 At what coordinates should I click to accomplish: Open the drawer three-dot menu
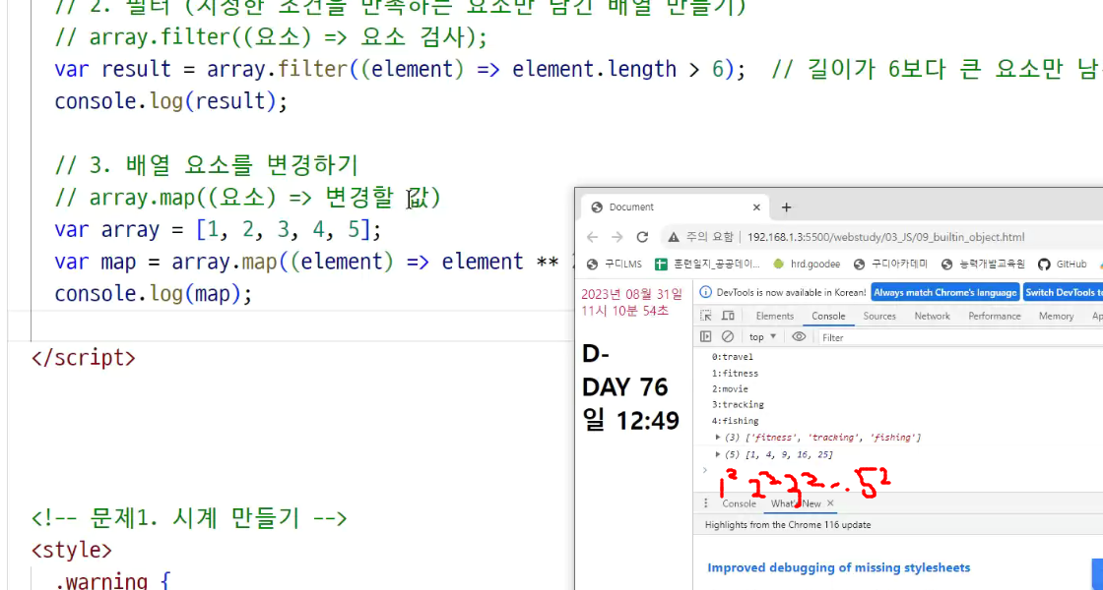[x=705, y=503]
